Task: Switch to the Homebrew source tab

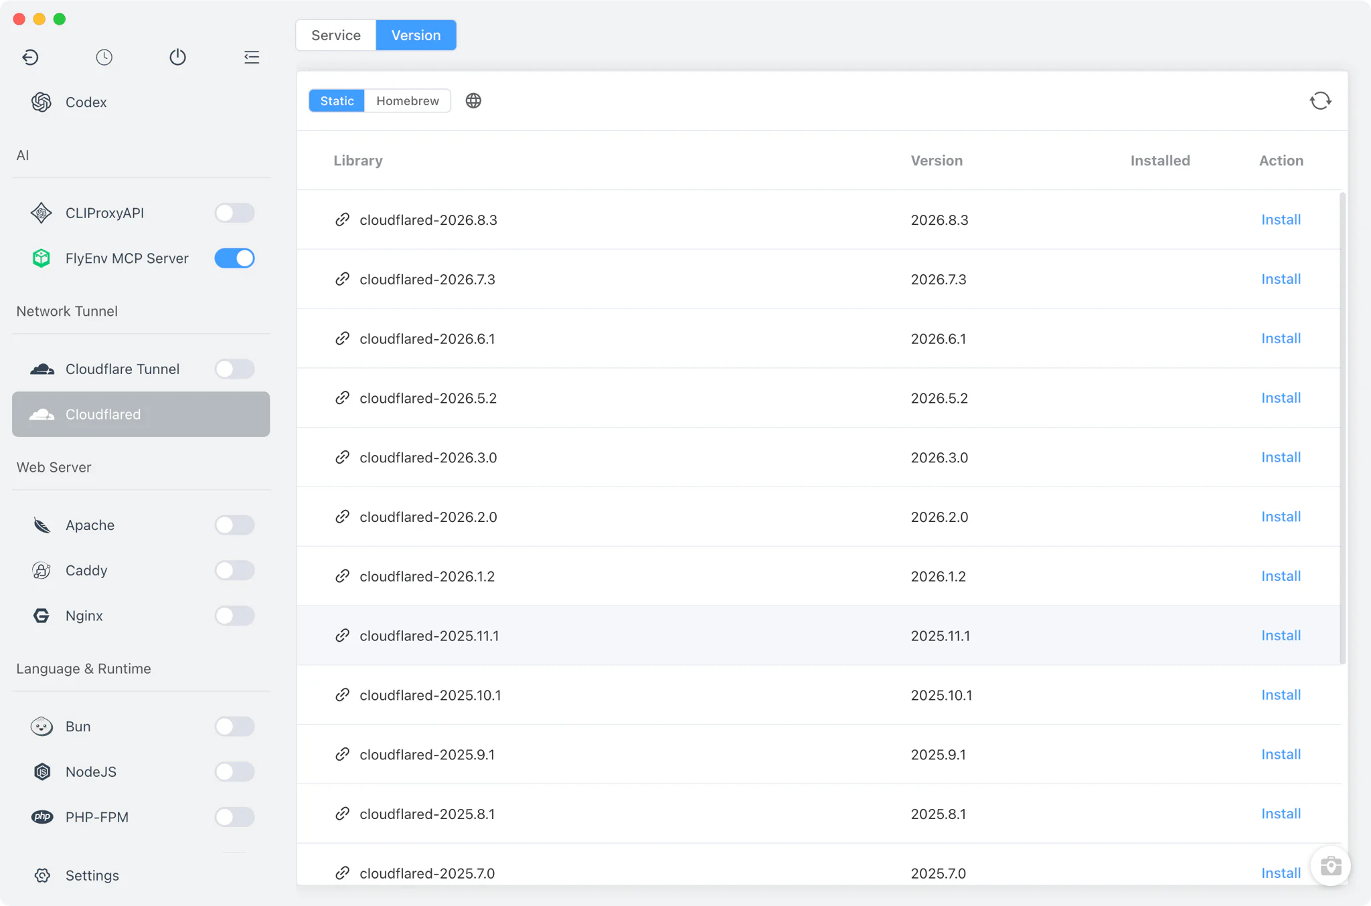Action: coord(408,100)
